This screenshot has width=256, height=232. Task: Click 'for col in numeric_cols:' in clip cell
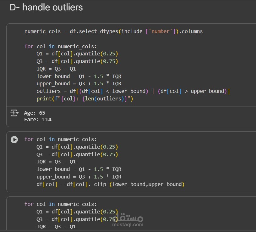(x=61, y=139)
